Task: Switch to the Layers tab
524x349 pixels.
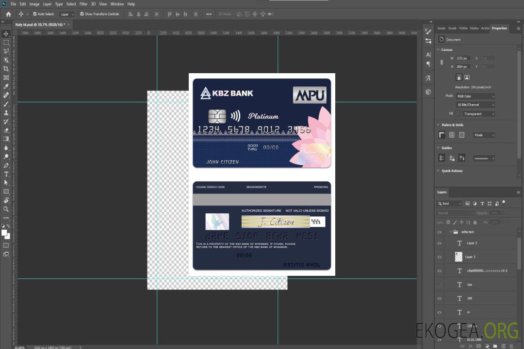Action: point(442,192)
